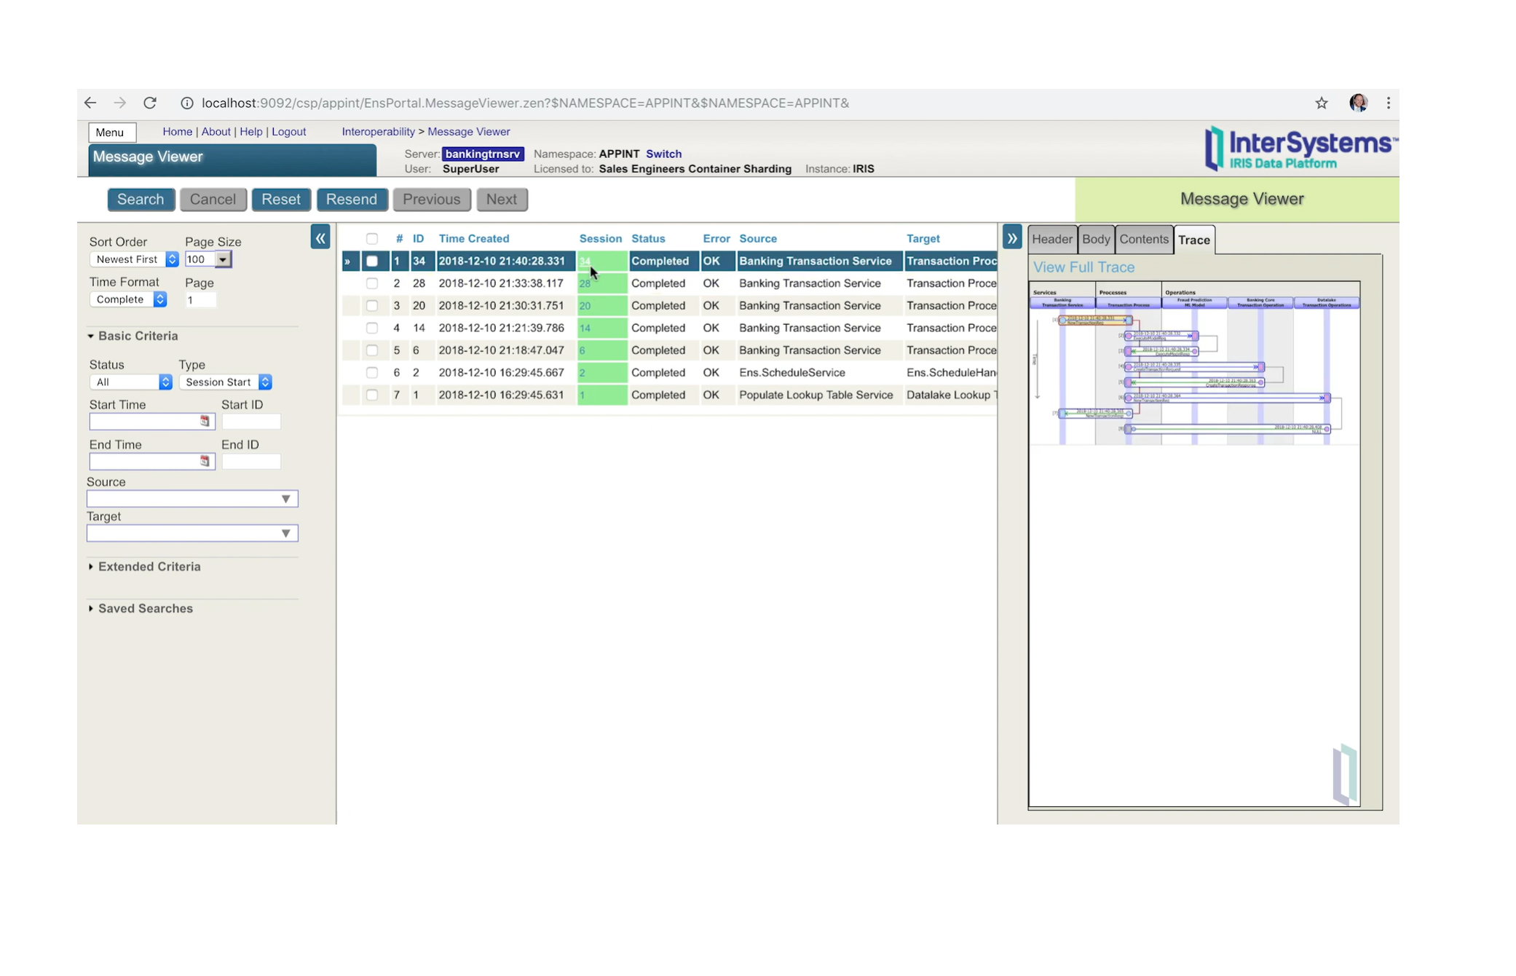The width and height of the screenshot is (1516, 976).
Task: Check the select-all checkbox in the table header
Action: pos(372,238)
